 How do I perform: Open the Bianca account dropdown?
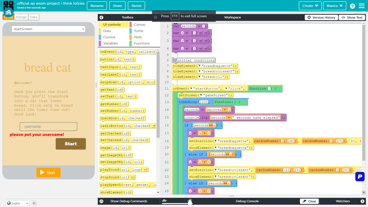point(334,6)
